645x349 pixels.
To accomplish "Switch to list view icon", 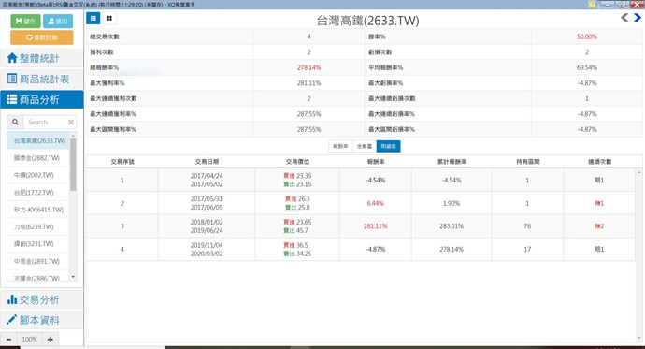I will pos(93,18).
